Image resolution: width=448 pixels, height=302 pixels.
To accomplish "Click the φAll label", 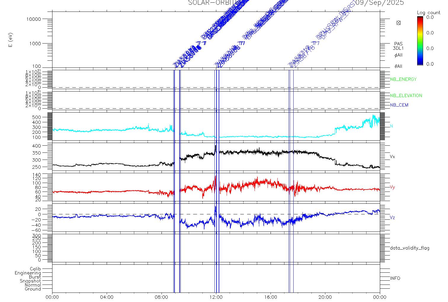I will [x=399, y=55].
